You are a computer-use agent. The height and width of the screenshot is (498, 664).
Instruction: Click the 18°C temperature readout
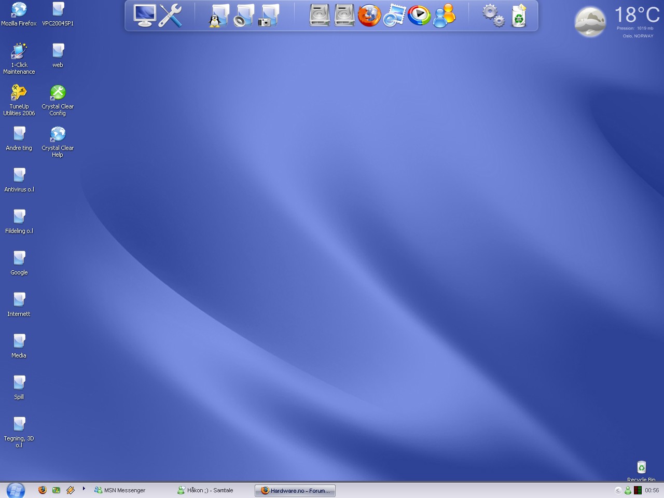coord(637,15)
